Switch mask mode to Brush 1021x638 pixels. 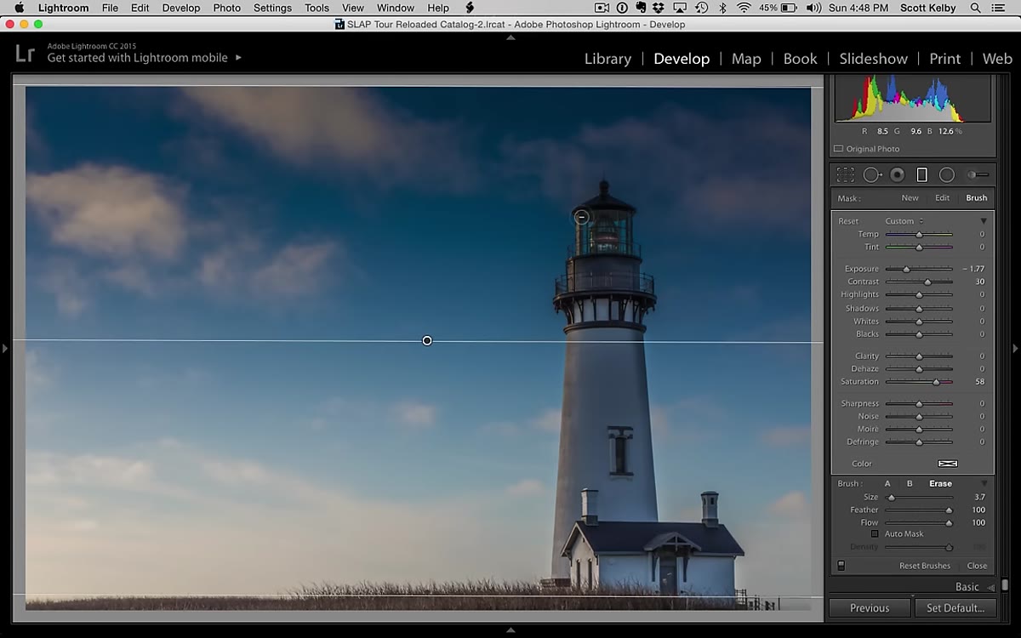click(x=977, y=197)
